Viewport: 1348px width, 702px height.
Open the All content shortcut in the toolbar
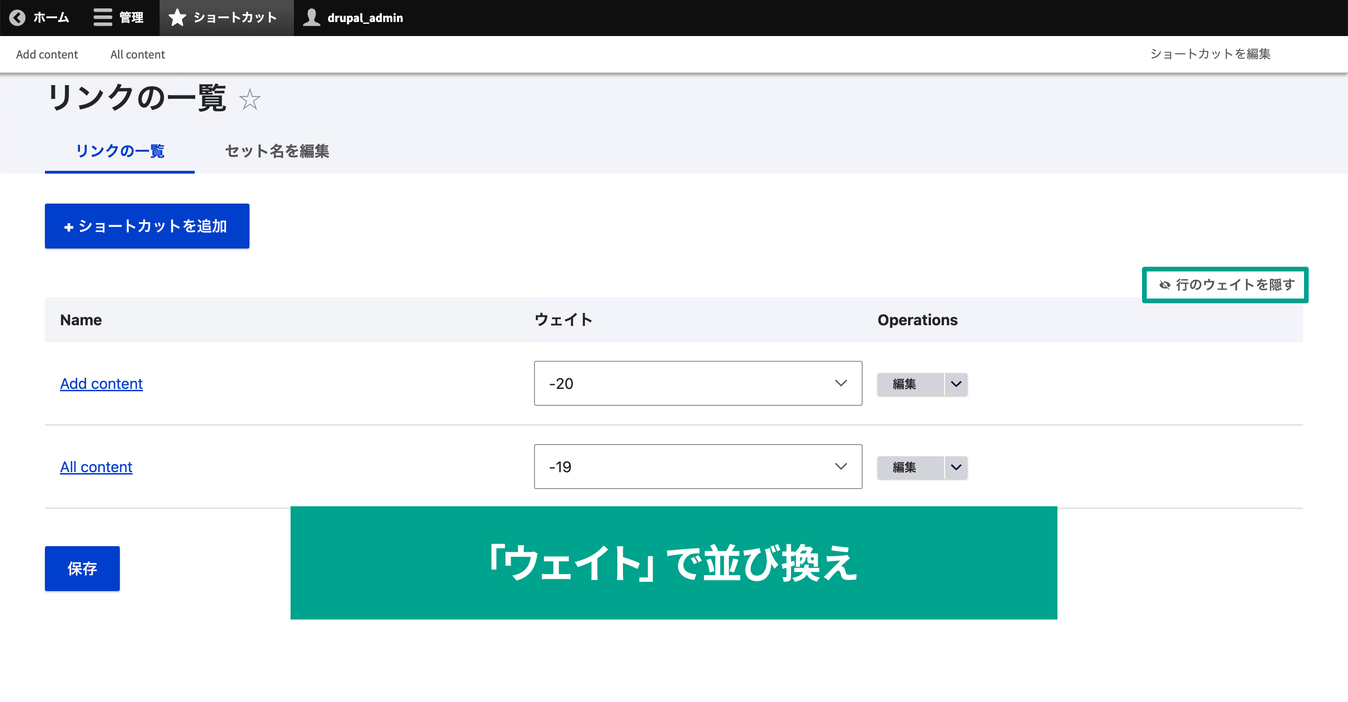tap(138, 54)
